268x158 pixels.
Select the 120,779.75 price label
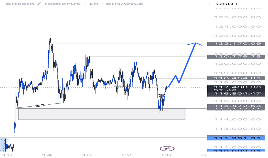(234, 57)
